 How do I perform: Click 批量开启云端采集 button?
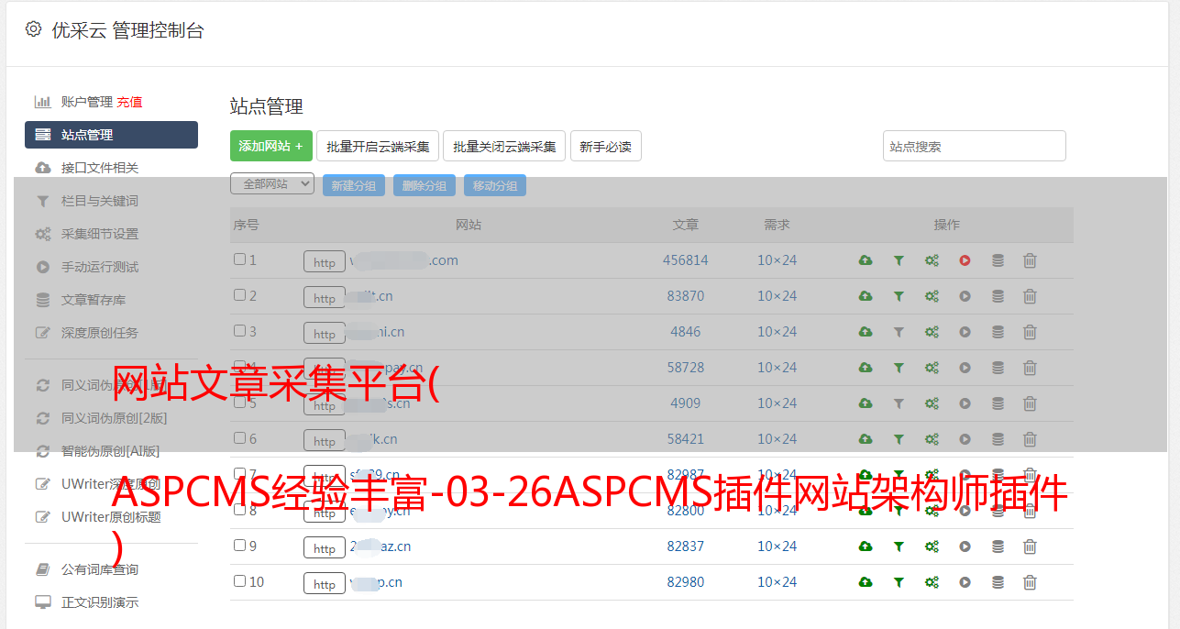coord(378,146)
